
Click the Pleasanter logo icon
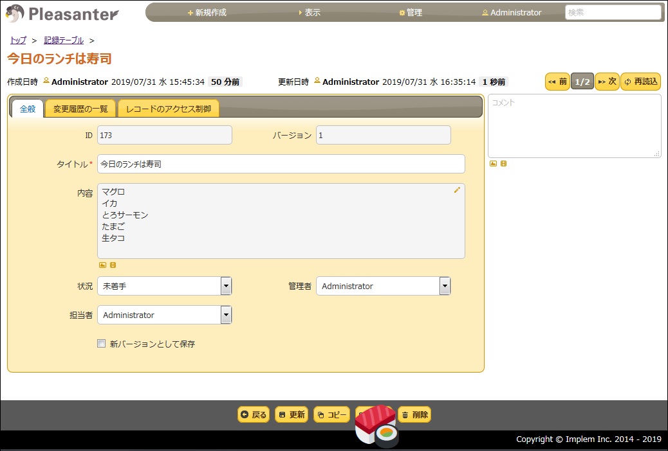[15, 13]
